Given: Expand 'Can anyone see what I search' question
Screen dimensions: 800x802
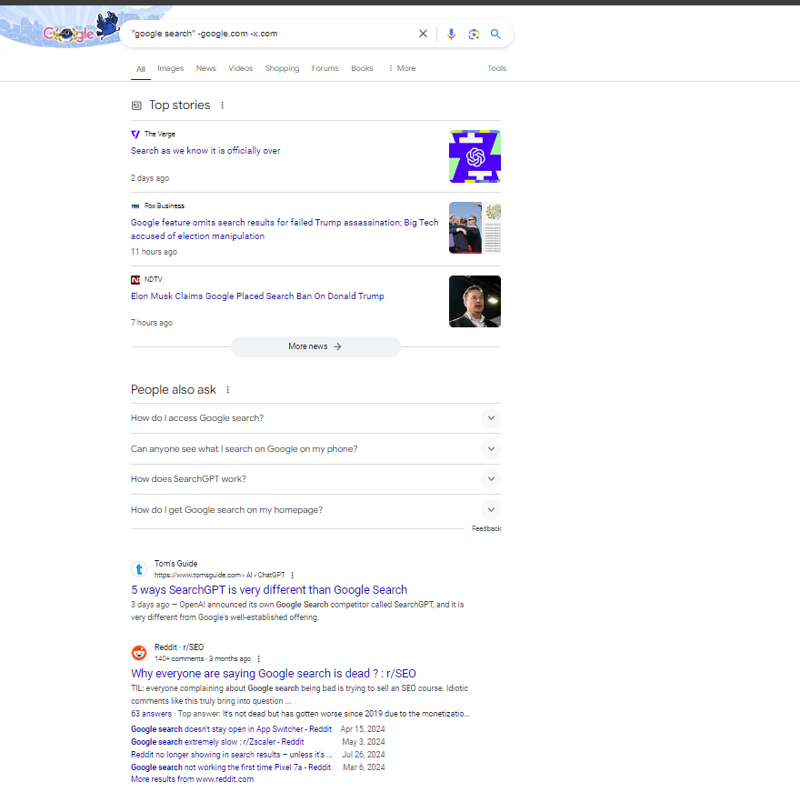Looking at the screenshot, I should click(x=315, y=449).
